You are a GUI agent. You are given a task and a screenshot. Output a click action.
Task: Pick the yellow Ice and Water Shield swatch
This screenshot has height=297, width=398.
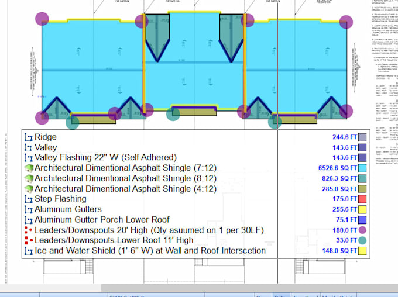pyautogui.click(x=362, y=251)
